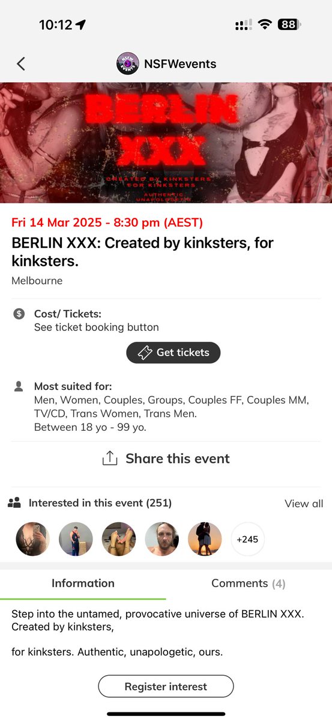332x722 pixels.
Task: Open View all interested users
Action: coord(304,504)
